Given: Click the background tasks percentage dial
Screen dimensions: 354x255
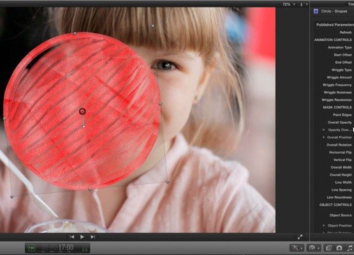Looking at the screenshot, I should pyautogui.click(x=32, y=248).
